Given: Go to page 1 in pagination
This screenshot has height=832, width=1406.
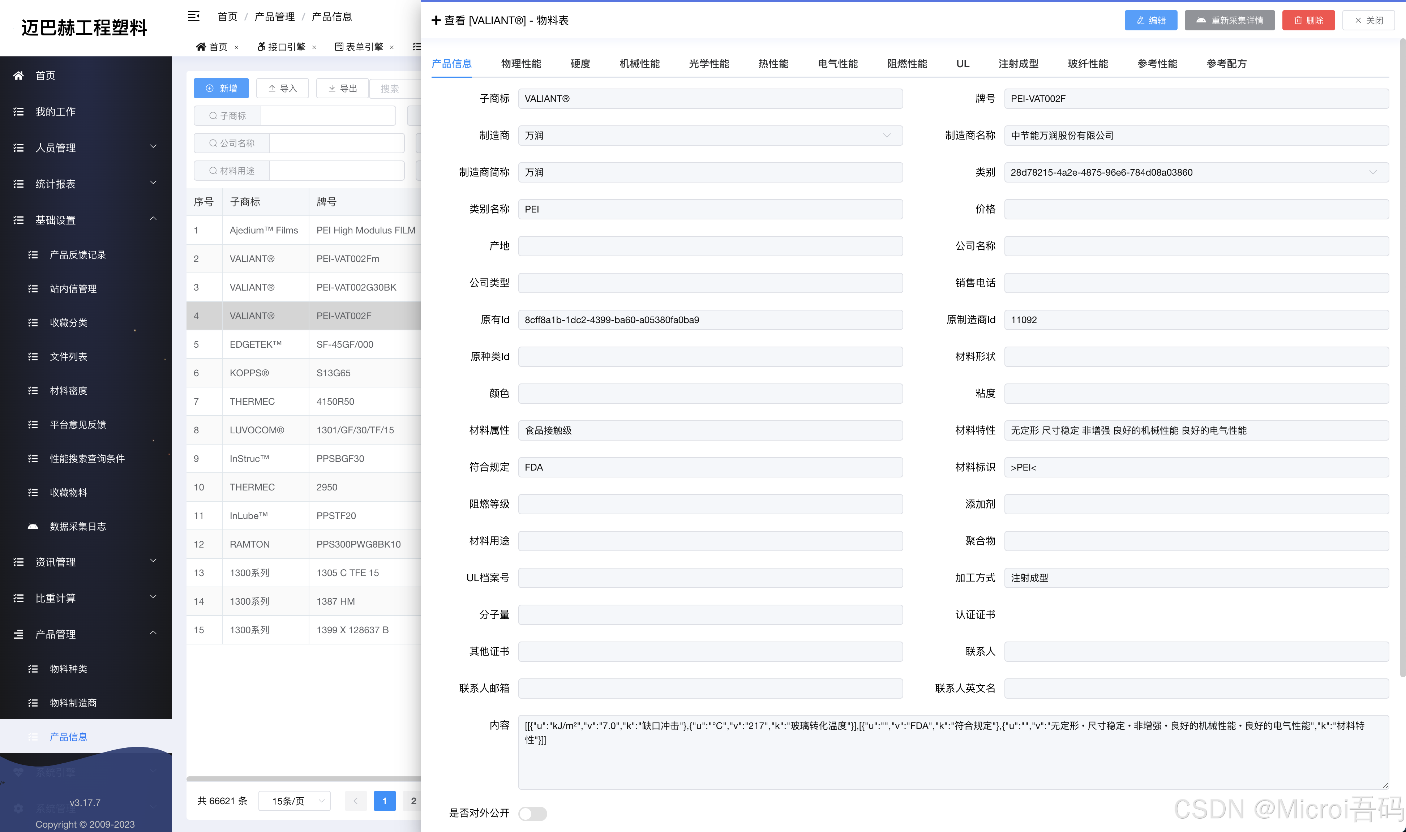Looking at the screenshot, I should [x=385, y=801].
